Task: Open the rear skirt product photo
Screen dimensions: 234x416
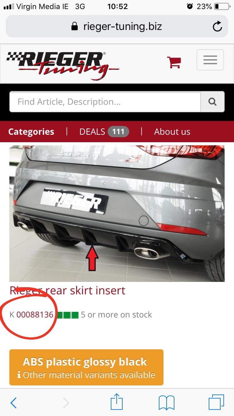Action: tap(117, 213)
